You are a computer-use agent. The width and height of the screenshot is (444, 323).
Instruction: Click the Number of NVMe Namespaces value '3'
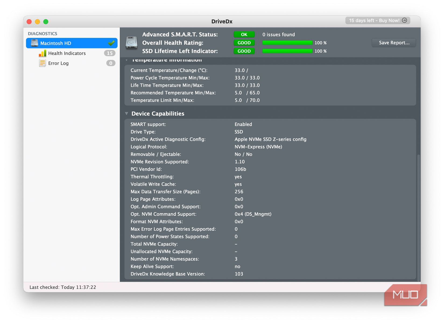236,259
